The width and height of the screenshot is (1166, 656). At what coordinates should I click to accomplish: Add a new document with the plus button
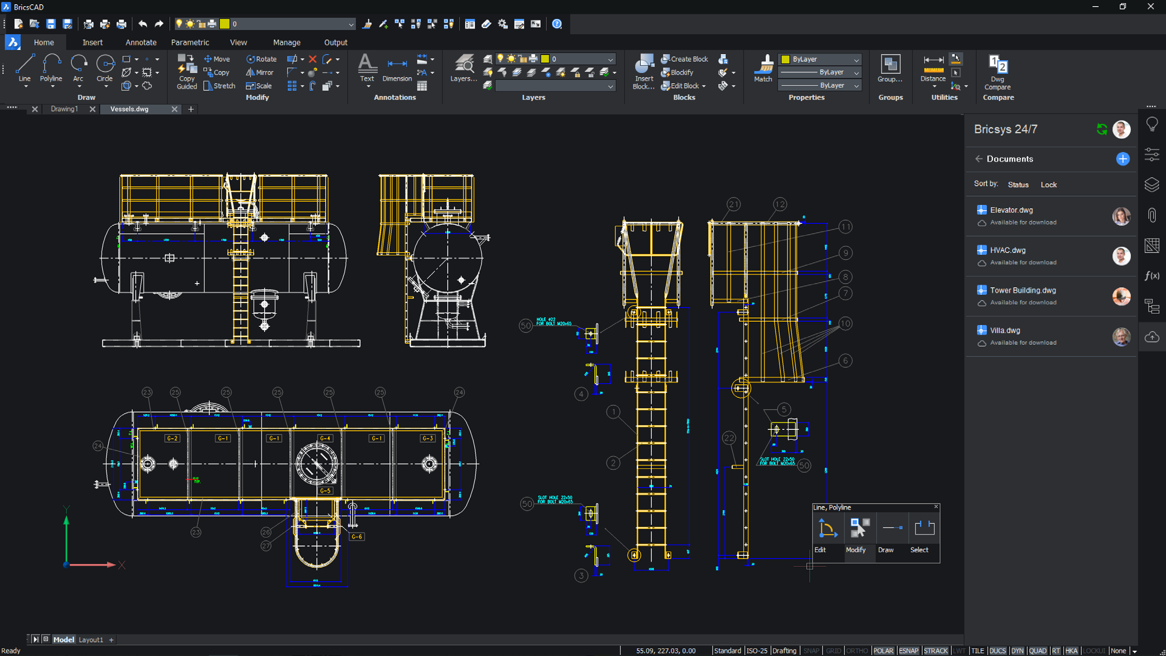click(x=1123, y=159)
